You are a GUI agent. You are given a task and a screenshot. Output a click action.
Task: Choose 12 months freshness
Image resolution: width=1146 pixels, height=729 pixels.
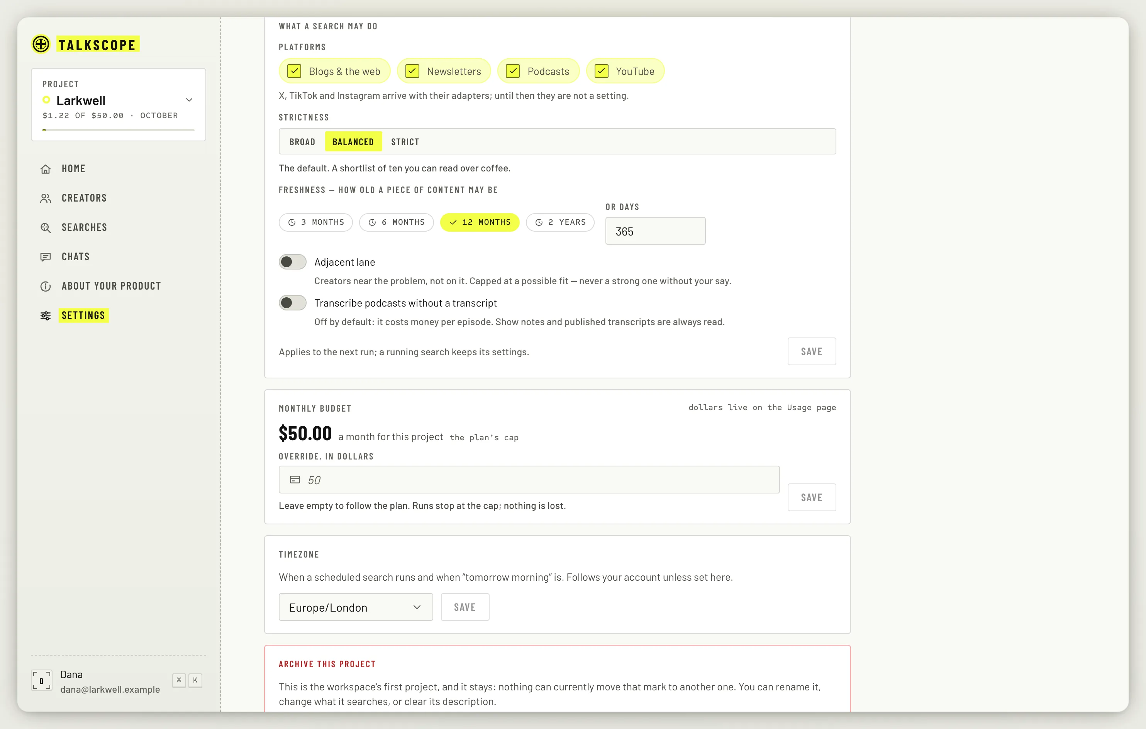pos(480,222)
